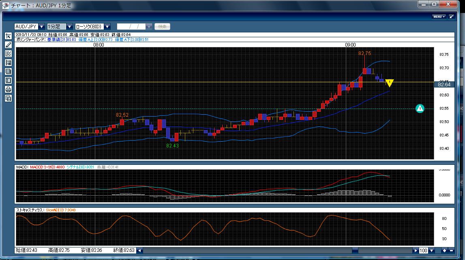Click the 検索 search button
The image size is (465, 260).
point(162,27)
